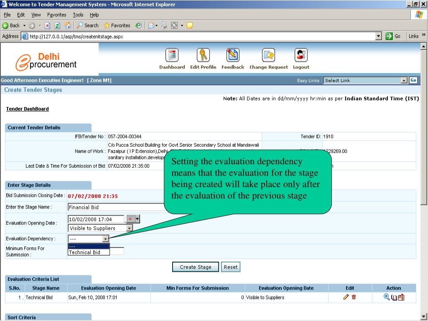Open the Feedback icon
428x321 pixels.
coord(233,55)
